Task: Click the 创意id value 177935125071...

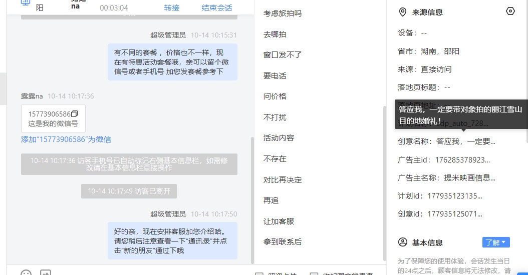Action: tap(454, 214)
